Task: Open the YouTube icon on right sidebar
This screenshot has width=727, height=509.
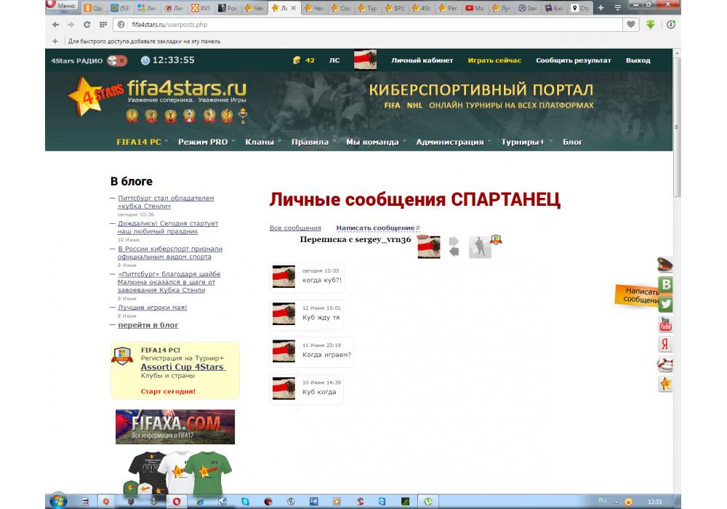Action: click(664, 324)
